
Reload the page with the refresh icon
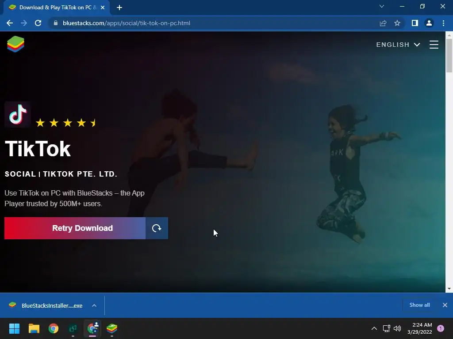(x=38, y=23)
